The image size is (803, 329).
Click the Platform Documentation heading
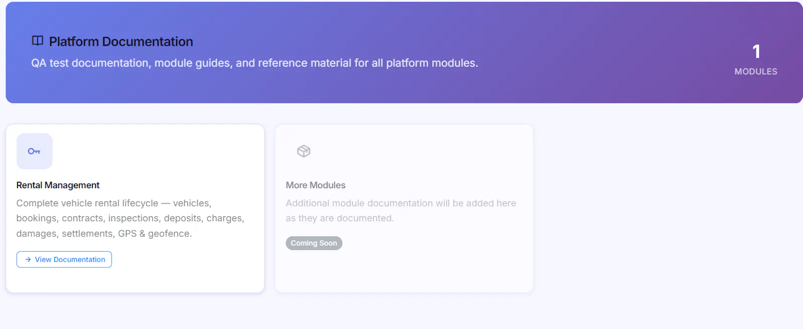(121, 41)
